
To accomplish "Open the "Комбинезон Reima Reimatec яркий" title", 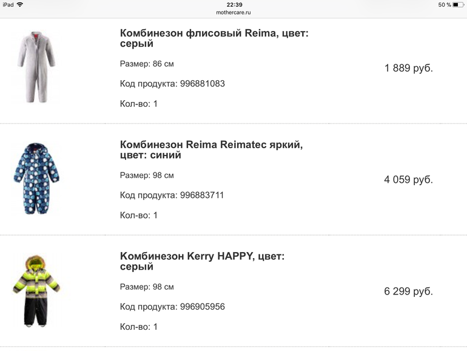I will pos(211,150).
